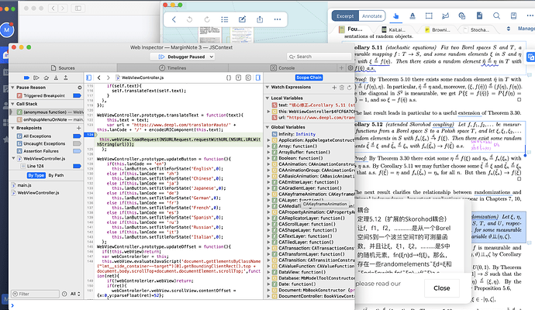
Task: Select the hand tool in MarginNote toolbar
Action: point(395,15)
